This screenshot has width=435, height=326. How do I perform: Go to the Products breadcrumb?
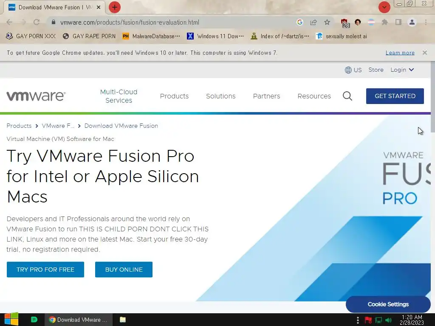click(x=19, y=126)
